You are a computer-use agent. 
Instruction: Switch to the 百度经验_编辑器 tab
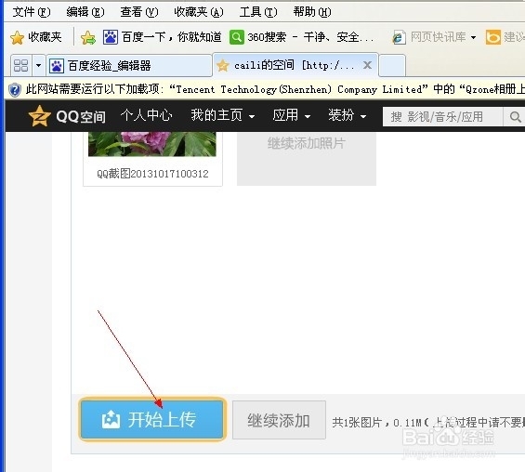pyautogui.click(x=129, y=65)
